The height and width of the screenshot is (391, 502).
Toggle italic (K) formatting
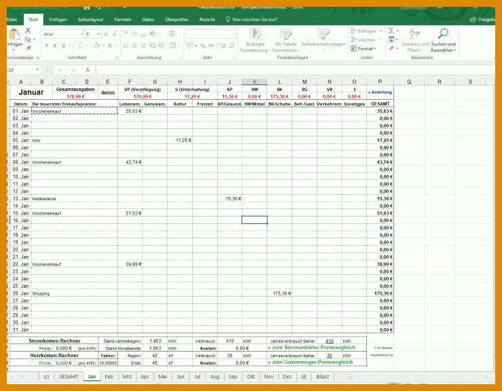coord(55,46)
